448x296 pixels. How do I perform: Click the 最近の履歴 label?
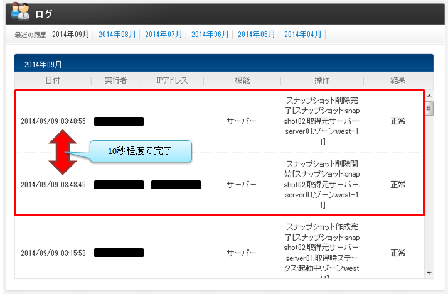pos(30,35)
